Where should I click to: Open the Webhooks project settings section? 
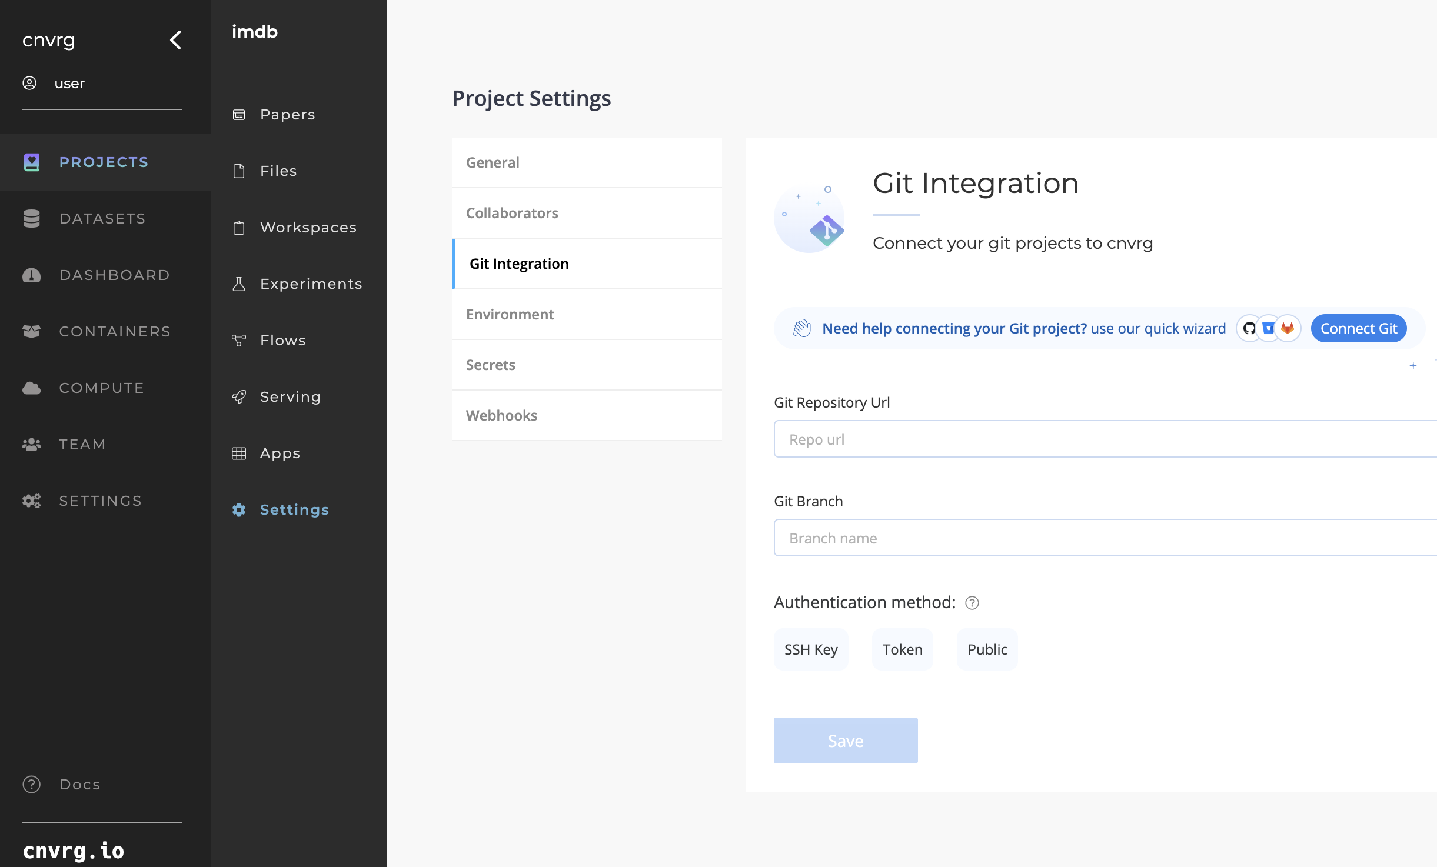502,415
